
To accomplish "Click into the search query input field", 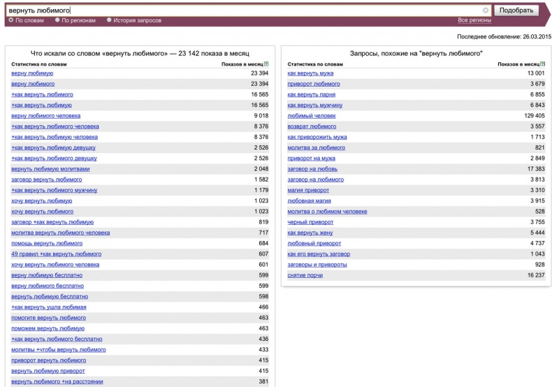I will point(245,10).
